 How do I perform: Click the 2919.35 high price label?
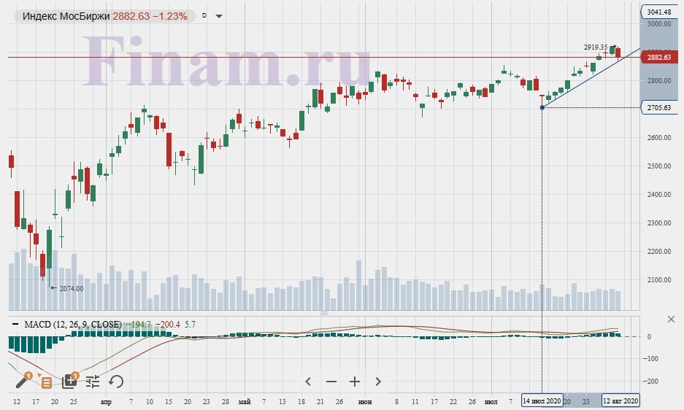[x=596, y=47]
